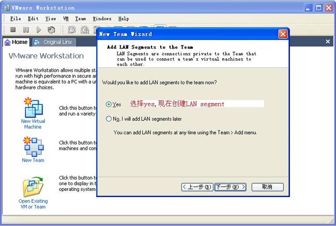Minimize the VMware Workstation window
Screen dimensions: 336x226
[309, 8]
